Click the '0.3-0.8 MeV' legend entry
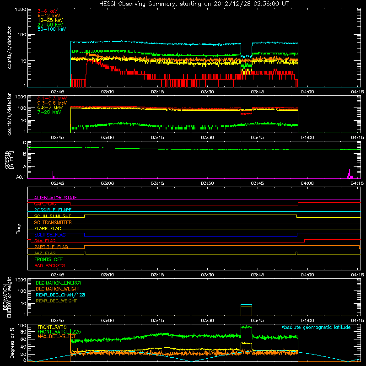The height and width of the screenshot is (366, 366). 52,103
